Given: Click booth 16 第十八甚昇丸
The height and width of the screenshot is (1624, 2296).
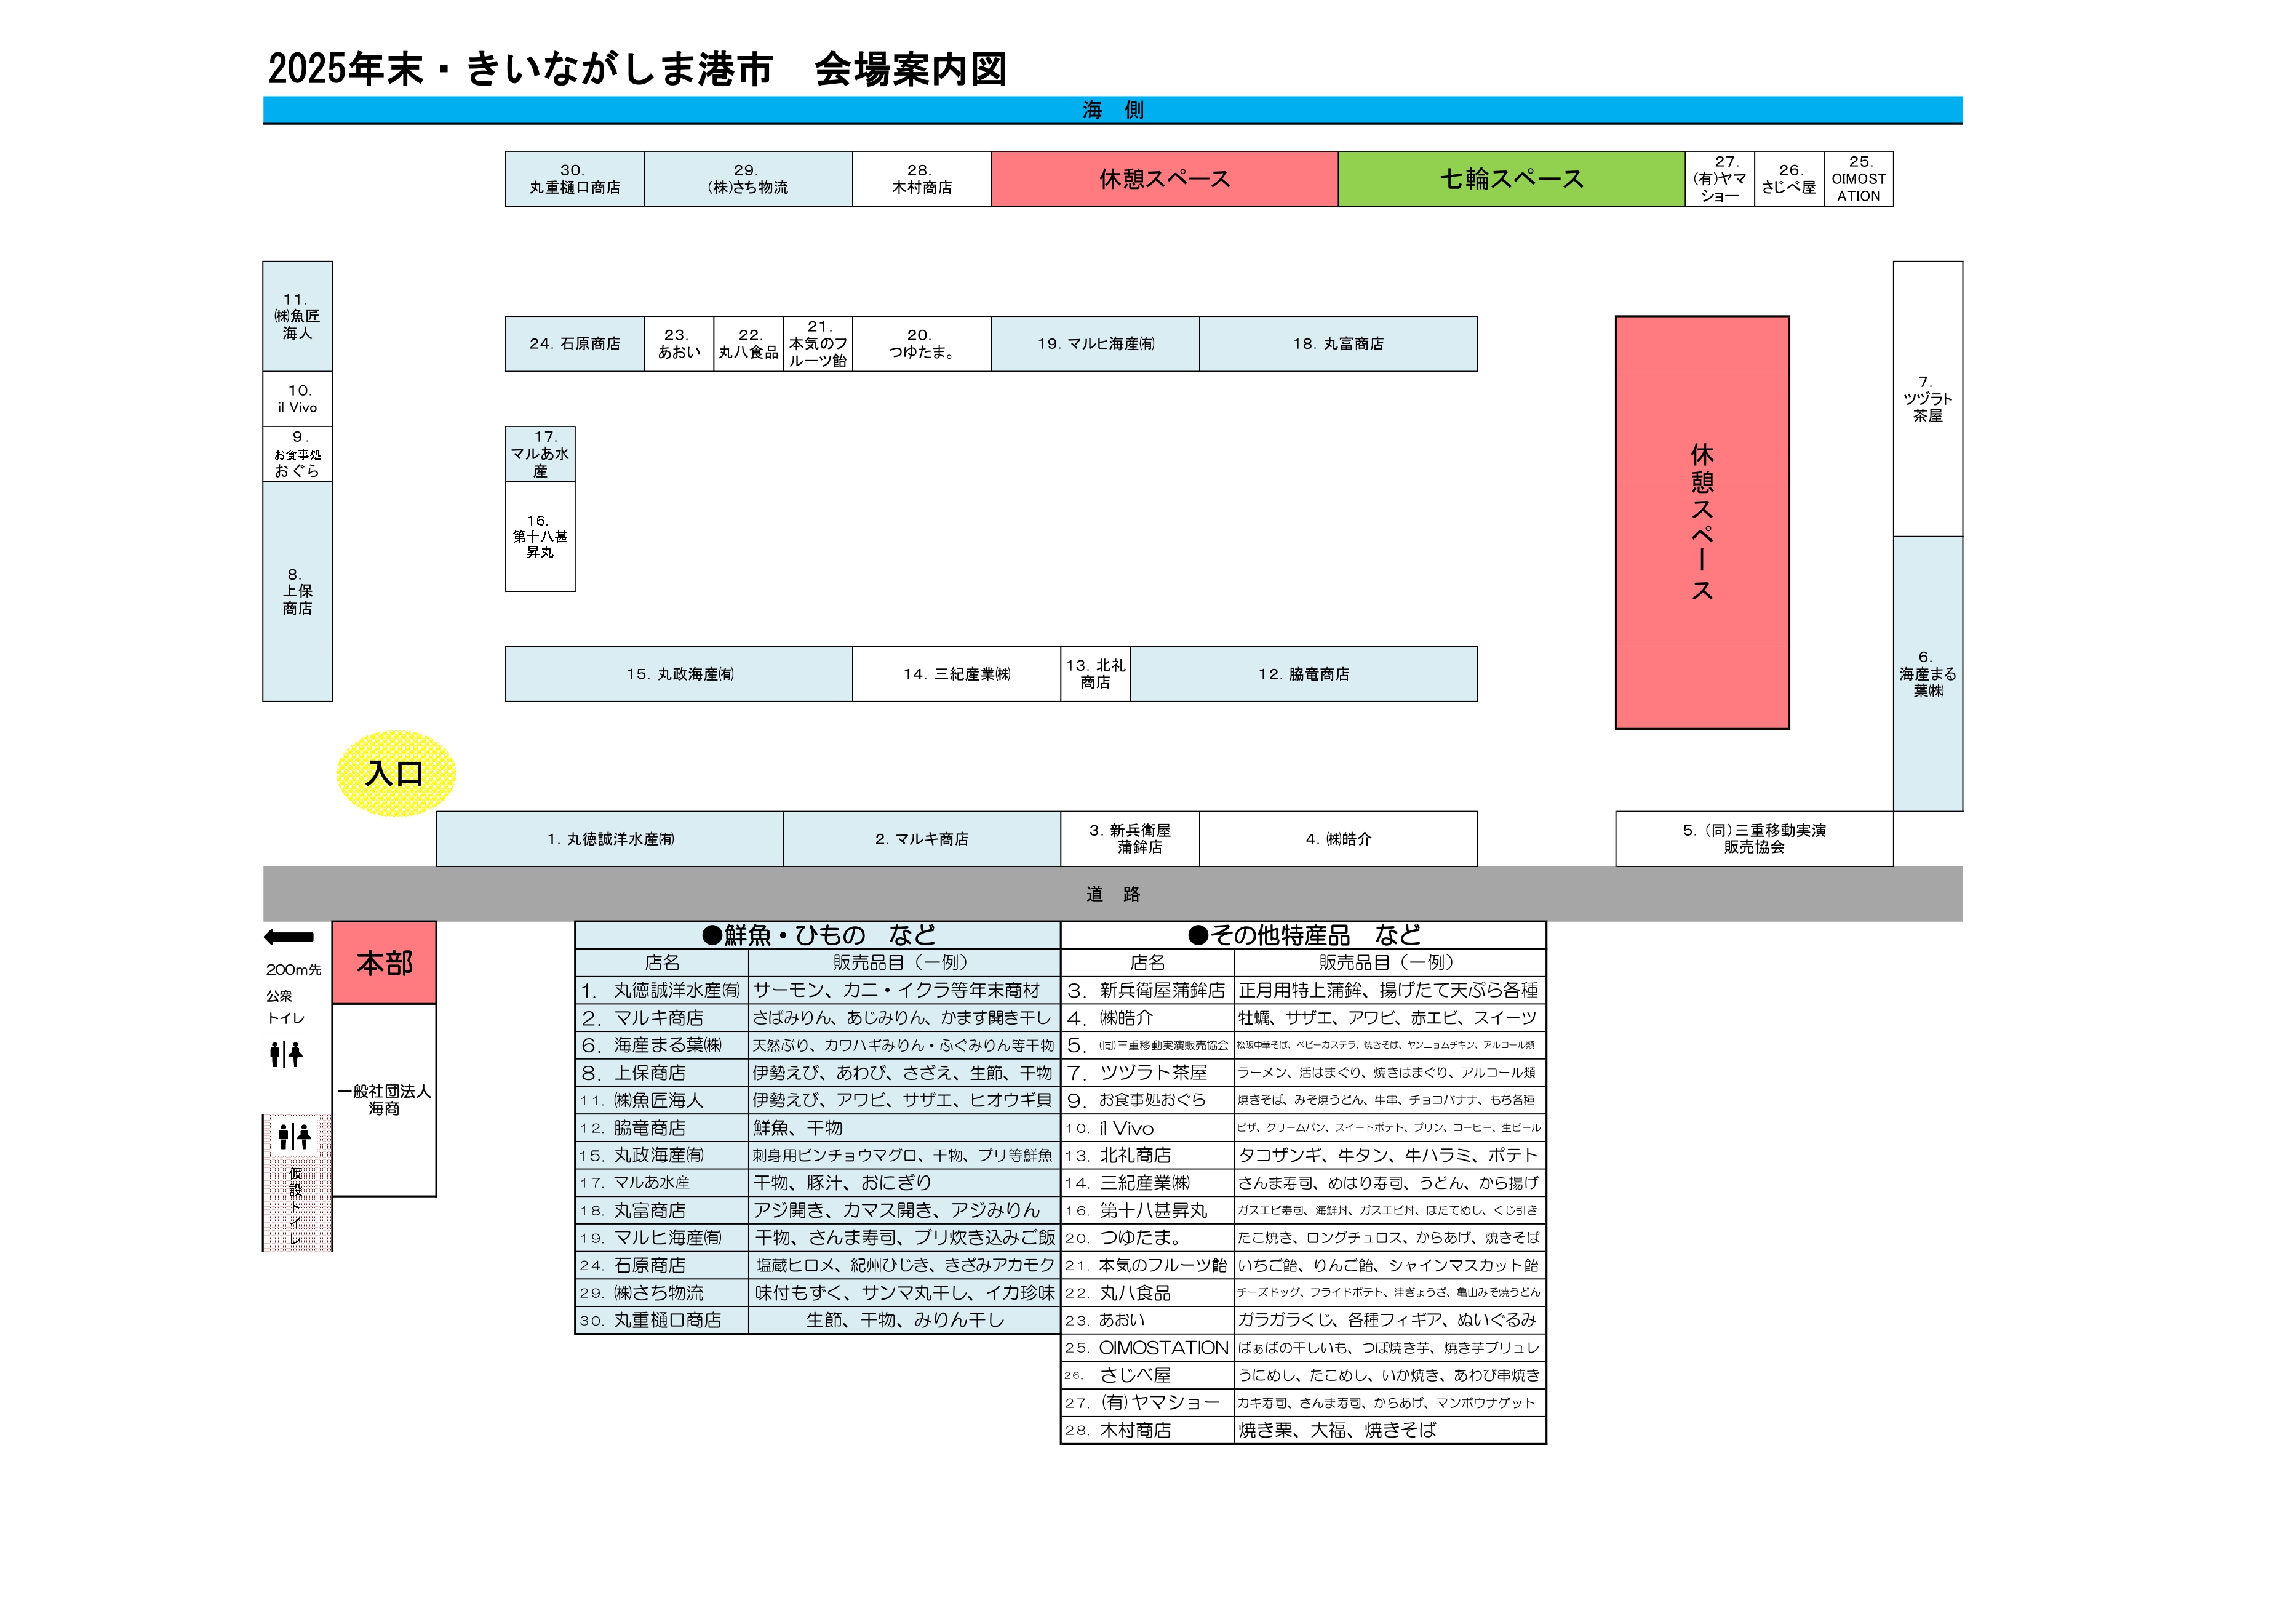Looking at the screenshot, I should [540, 537].
